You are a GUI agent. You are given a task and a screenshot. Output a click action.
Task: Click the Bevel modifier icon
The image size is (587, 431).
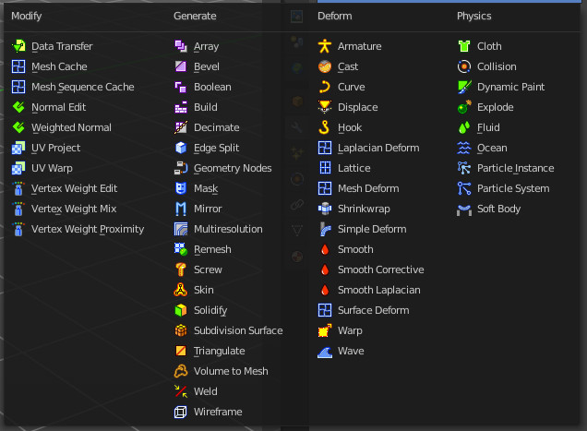coord(181,66)
